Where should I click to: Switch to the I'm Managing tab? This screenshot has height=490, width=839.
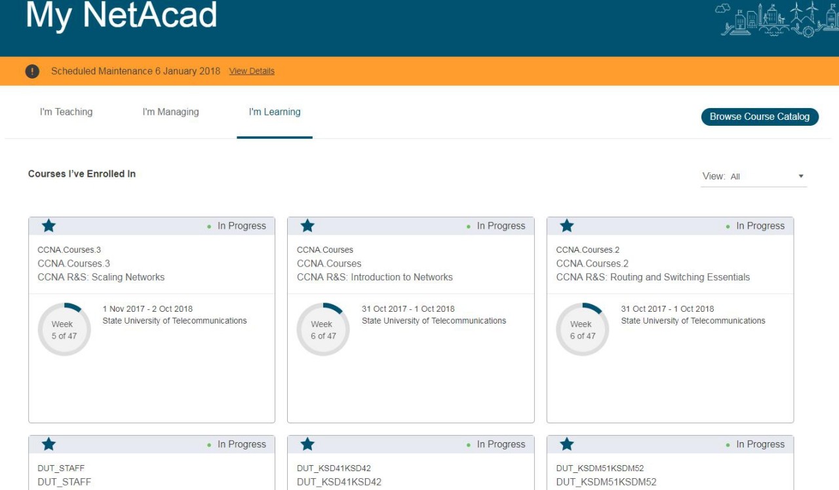[170, 112]
